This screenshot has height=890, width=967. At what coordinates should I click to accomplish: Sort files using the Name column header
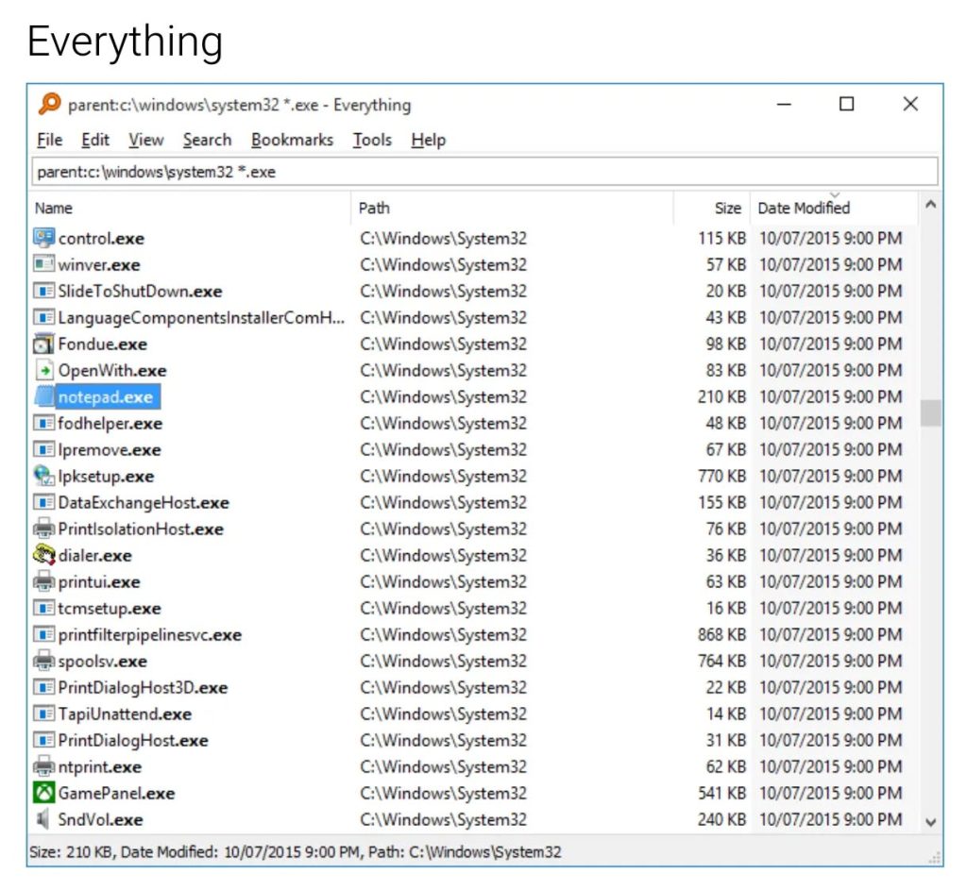point(54,208)
